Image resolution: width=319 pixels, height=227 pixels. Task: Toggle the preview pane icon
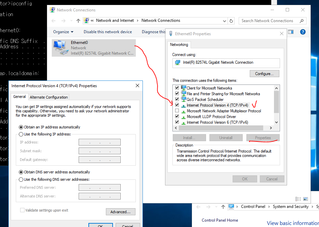(291, 32)
